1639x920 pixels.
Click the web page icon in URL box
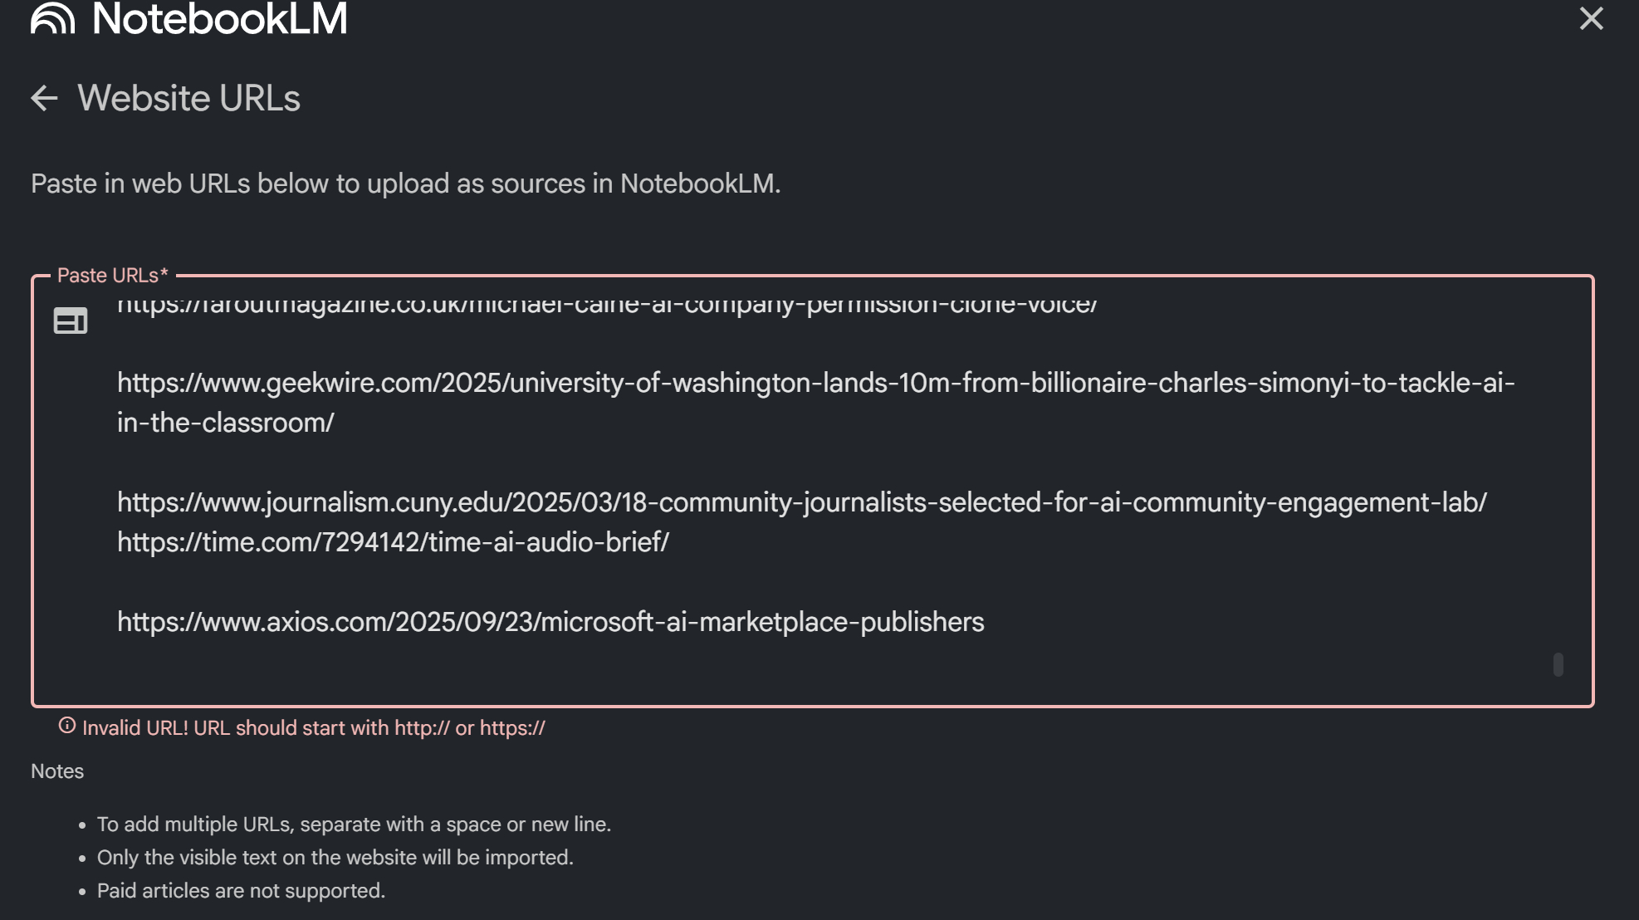[x=71, y=321]
